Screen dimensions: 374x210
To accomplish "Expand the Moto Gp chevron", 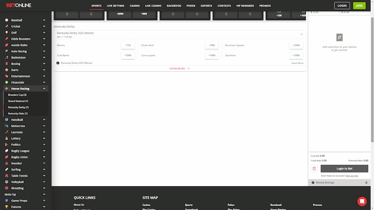I will point(44,194).
